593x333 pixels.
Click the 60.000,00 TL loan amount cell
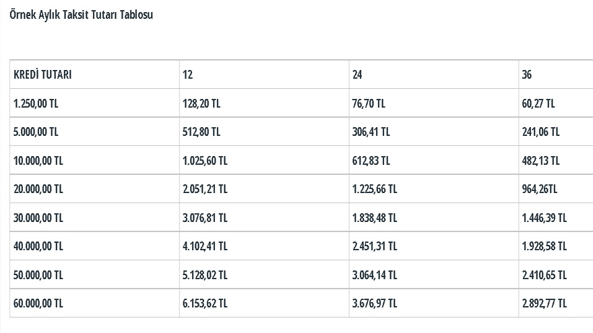94,303
